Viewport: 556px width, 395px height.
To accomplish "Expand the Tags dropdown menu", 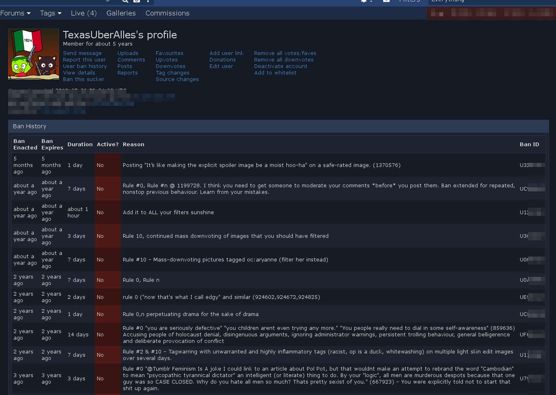I will [x=50, y=13].
